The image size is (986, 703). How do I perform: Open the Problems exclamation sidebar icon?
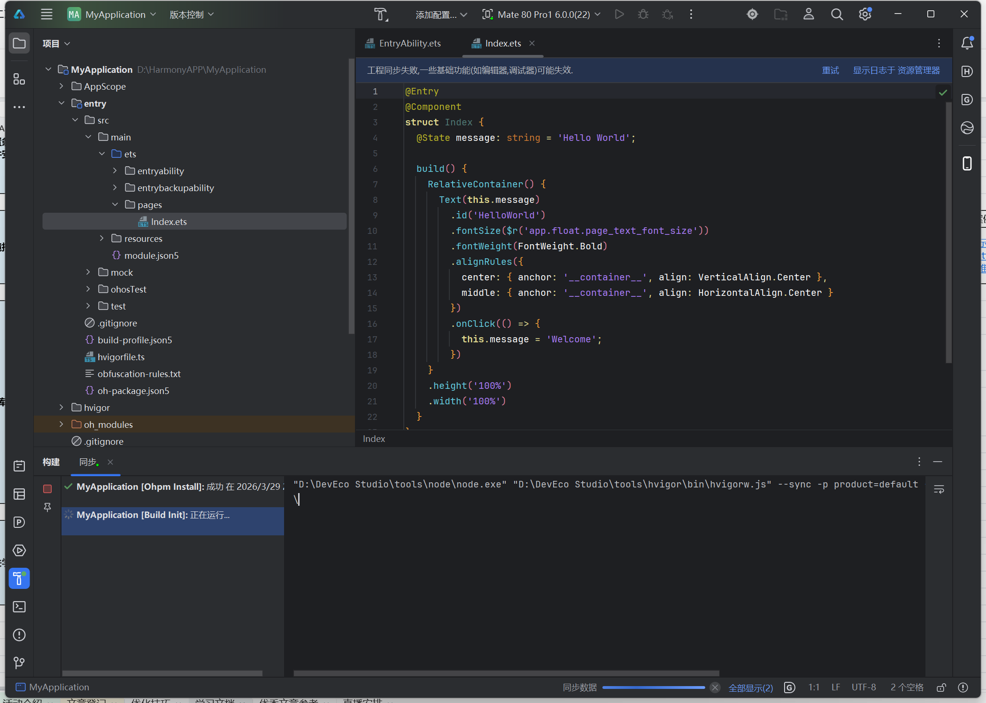click(x=19, y=635)
